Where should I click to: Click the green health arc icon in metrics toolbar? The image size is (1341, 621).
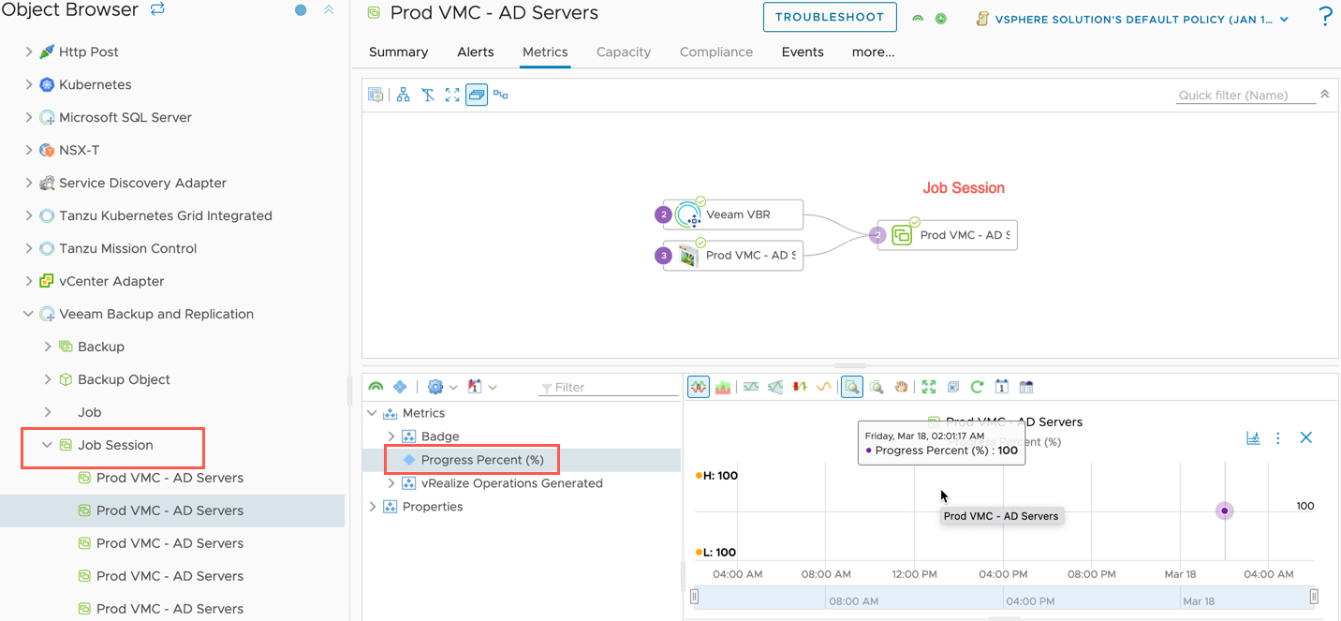coord(376,387)
